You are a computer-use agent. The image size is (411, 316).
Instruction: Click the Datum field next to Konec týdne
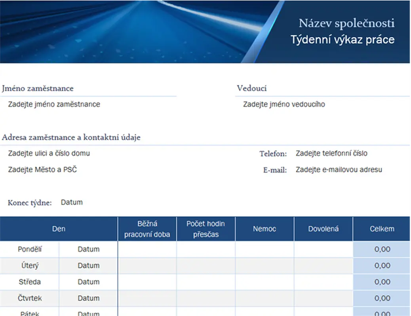click(x=71, y=202)
